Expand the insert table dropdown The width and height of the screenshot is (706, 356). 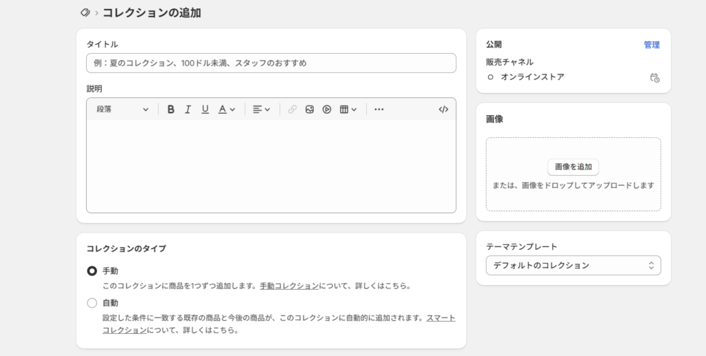coord(348,109)
